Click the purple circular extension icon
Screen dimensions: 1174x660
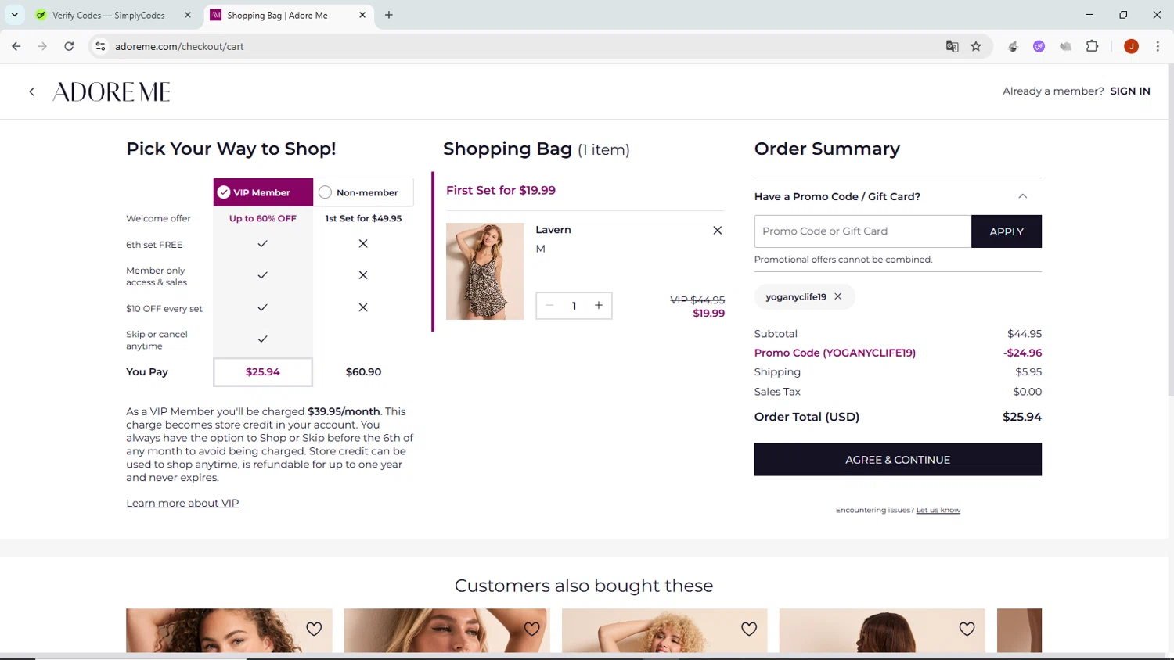click(1039, 46)
